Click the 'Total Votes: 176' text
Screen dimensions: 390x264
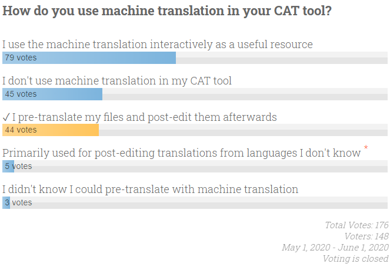coord(356,225)
